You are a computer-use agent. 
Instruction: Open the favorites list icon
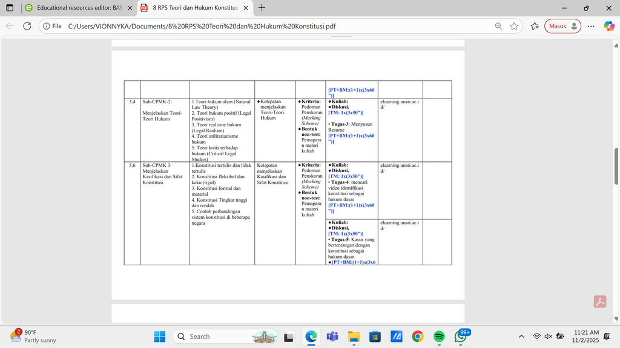[535, 26]
